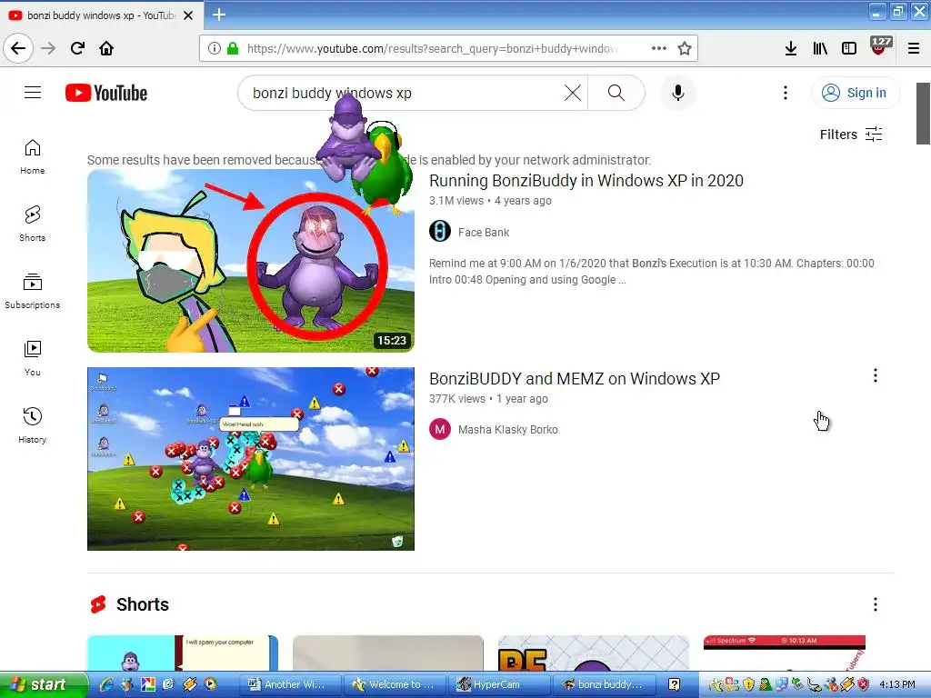Image resolution: width=931 pixels, height=698 pixels.
Task: Close the bonzi buddy YouTube tab
Action: pos(188,15)
